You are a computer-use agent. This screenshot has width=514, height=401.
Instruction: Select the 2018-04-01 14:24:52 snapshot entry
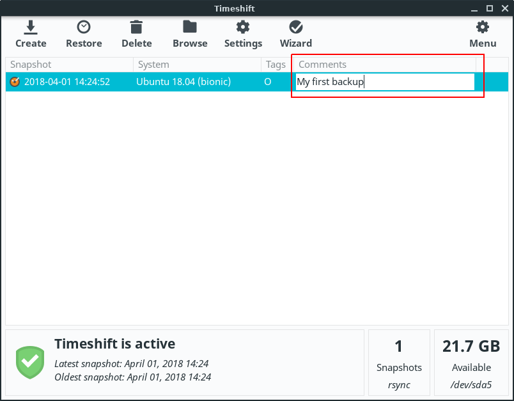point(67,82)
